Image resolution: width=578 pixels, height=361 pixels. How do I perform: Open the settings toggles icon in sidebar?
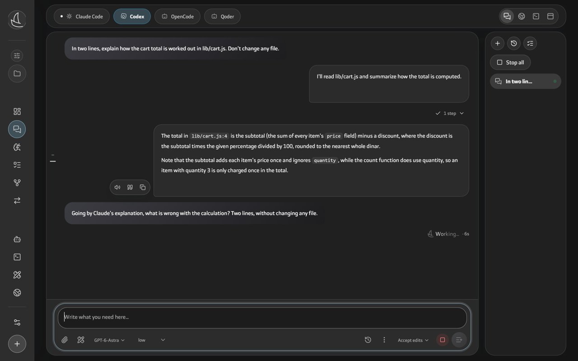tap(17, 323)
